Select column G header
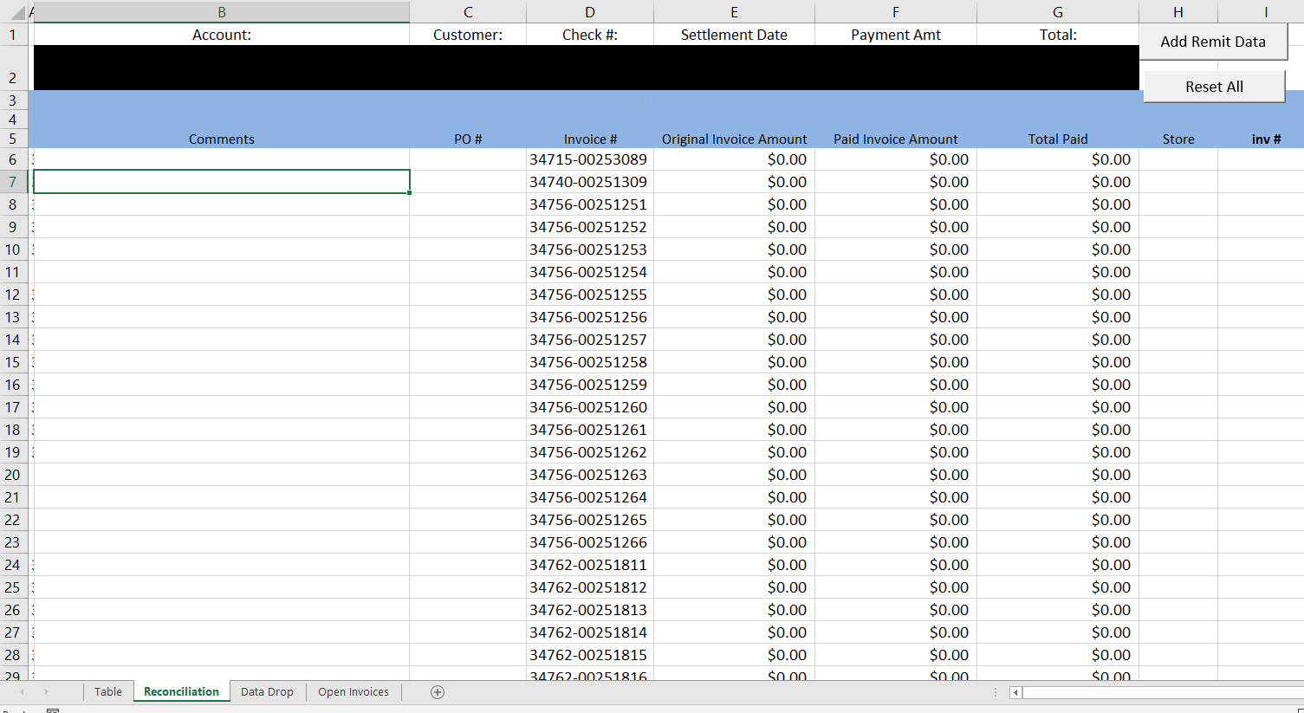1304x713 pixels. (x=1058, y=11)
